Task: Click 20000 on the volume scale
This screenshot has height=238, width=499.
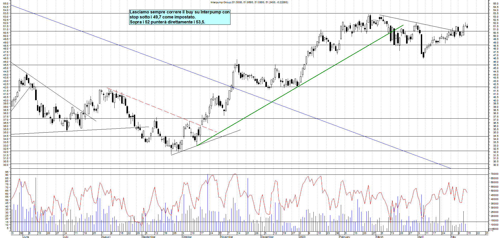Action: tap(495, 216)
